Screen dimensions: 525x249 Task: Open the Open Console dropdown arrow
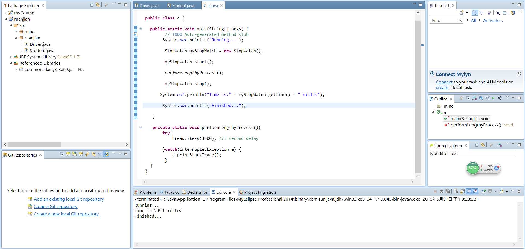tap(507, 191)
